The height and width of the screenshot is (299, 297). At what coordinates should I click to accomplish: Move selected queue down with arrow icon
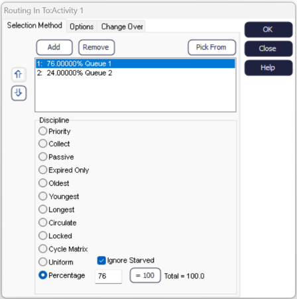[x=19, y=93]
